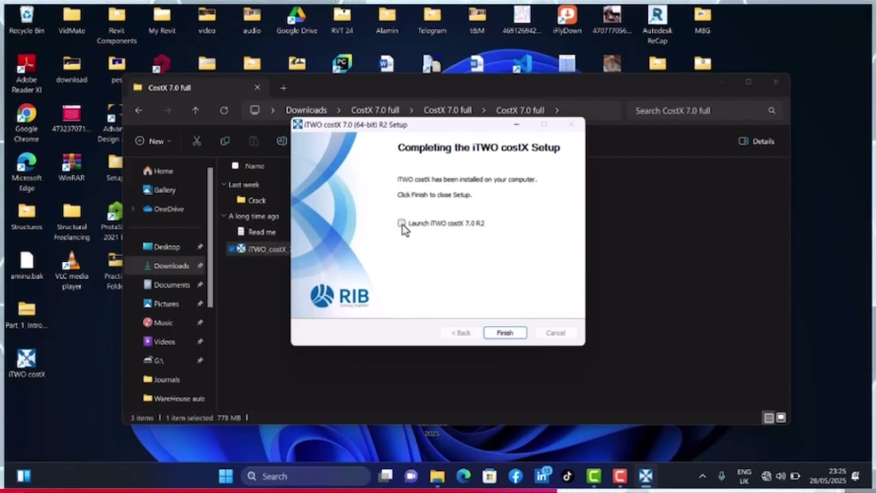876x493 pixels.
Task: Toggle the select-all checkbox beside Name header
Action: pos(235,166)
